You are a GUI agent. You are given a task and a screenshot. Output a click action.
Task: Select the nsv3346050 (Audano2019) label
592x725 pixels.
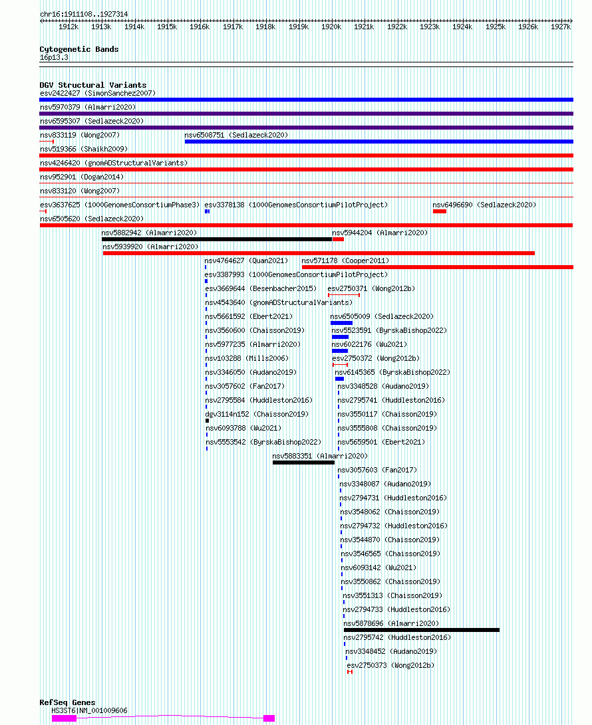(251, 372)
